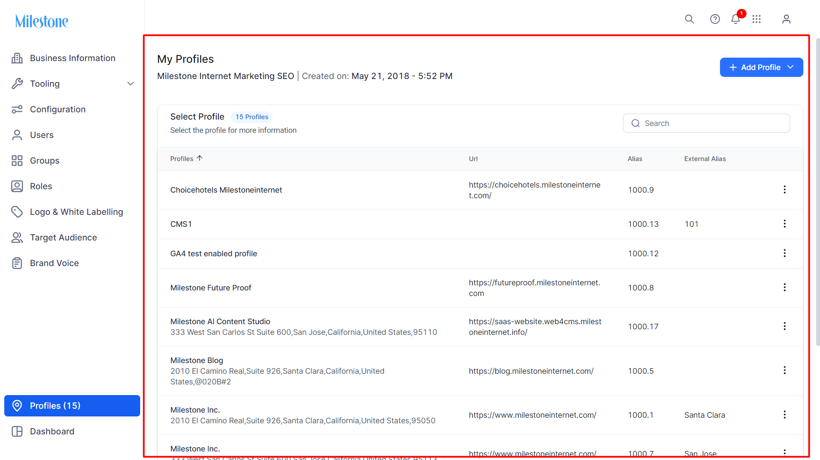Open options menu for Milestone AI Content Studio
The height and width of the screenshot is (460, 820).
[x=785, y=326]
